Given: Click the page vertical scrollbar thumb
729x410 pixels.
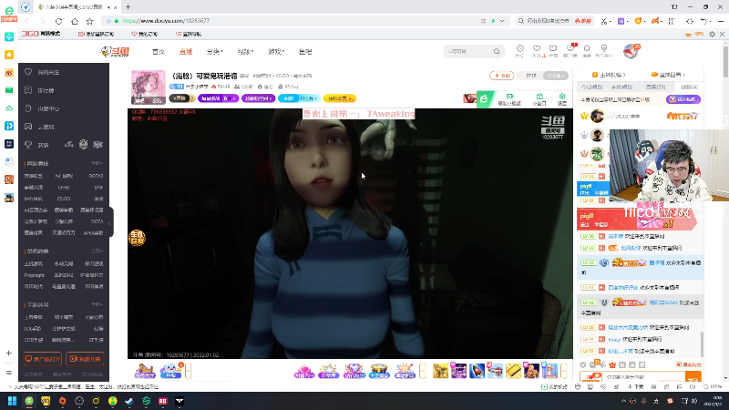Looking at the screenshot, I should [x=725, y=60].
